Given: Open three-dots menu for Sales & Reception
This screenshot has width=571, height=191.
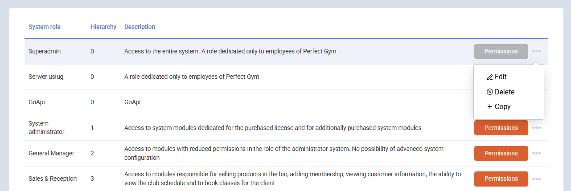Looking at the screenshot, I should tap(536, 179).
